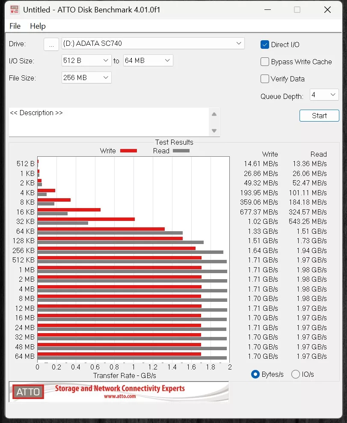Click the 128 KB row label

click(24, 241)
